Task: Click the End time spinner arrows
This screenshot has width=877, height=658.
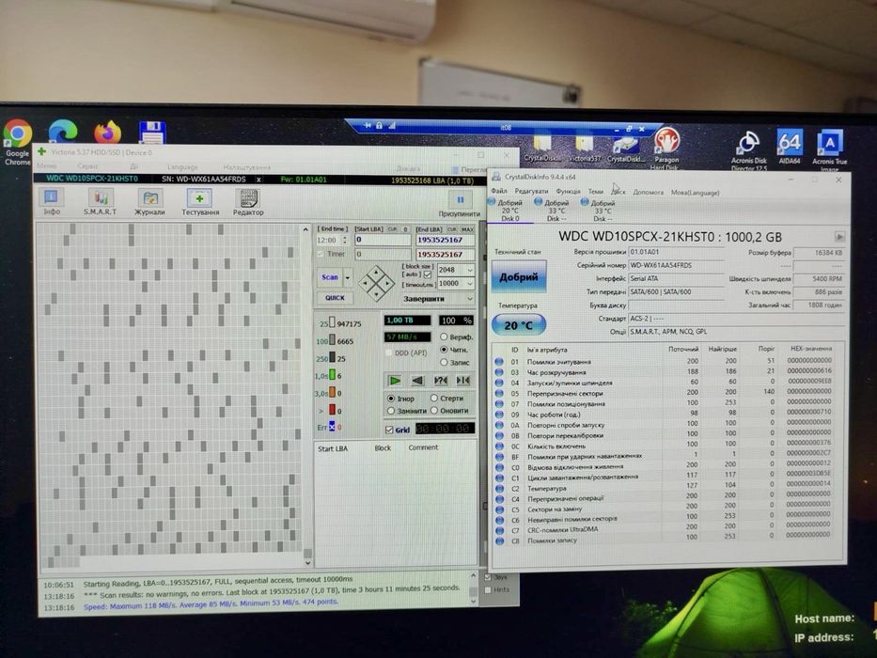Action: click(x=345, y=240)
